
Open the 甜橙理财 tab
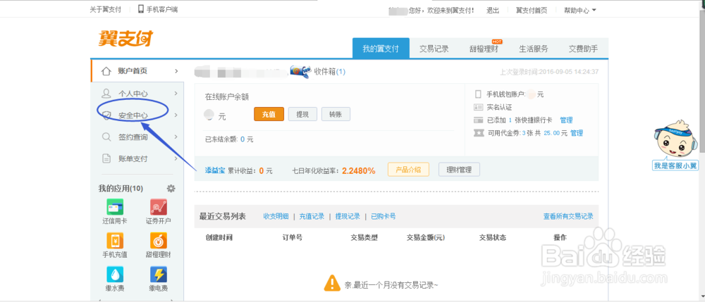tap(484, 49)
